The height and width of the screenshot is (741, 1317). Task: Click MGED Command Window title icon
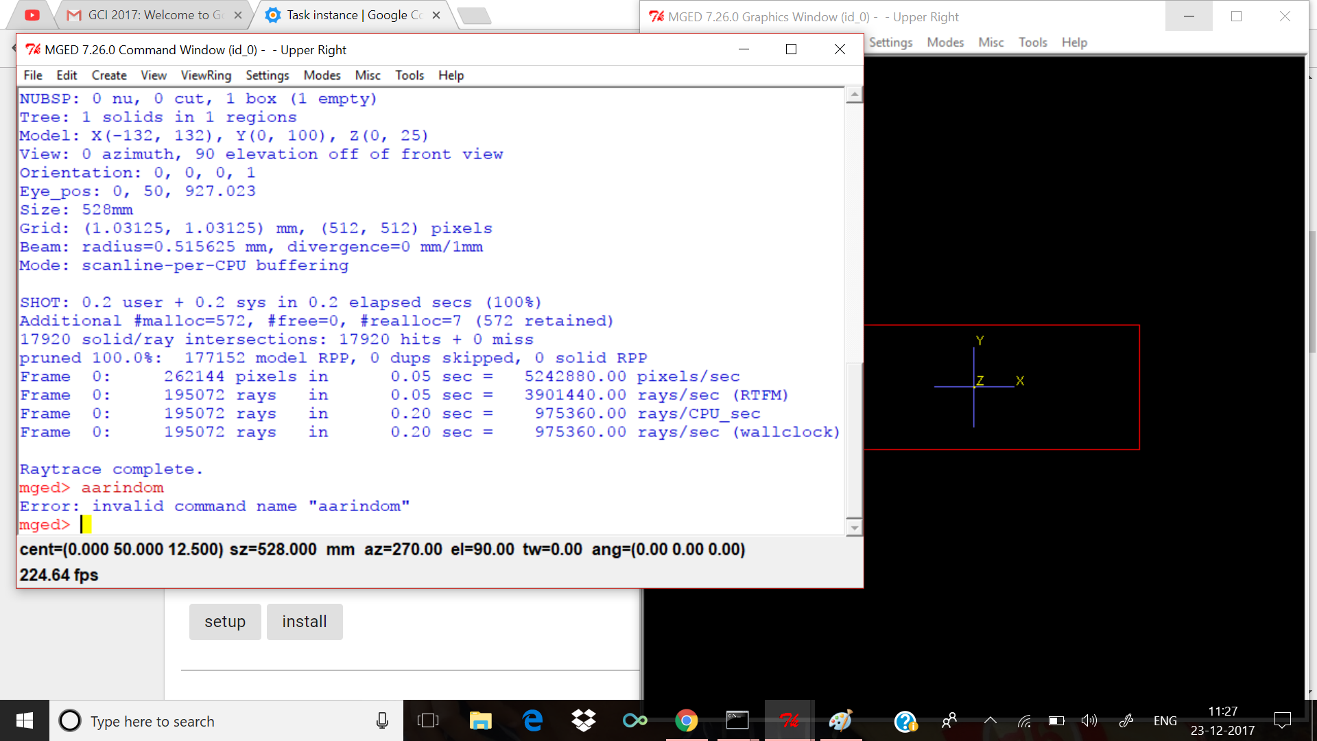coord(33,49)
